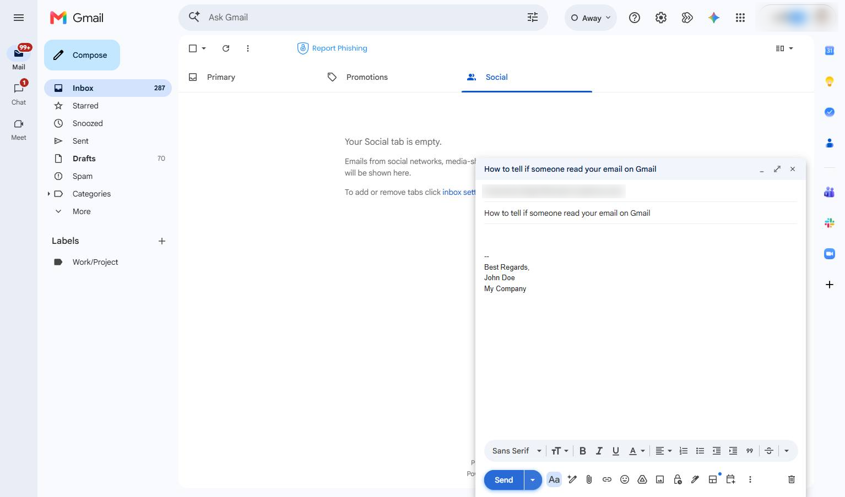Toggle underline formatting

click(x=616, y=451)
